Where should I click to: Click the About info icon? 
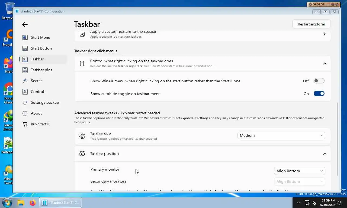tap(25, 113)
